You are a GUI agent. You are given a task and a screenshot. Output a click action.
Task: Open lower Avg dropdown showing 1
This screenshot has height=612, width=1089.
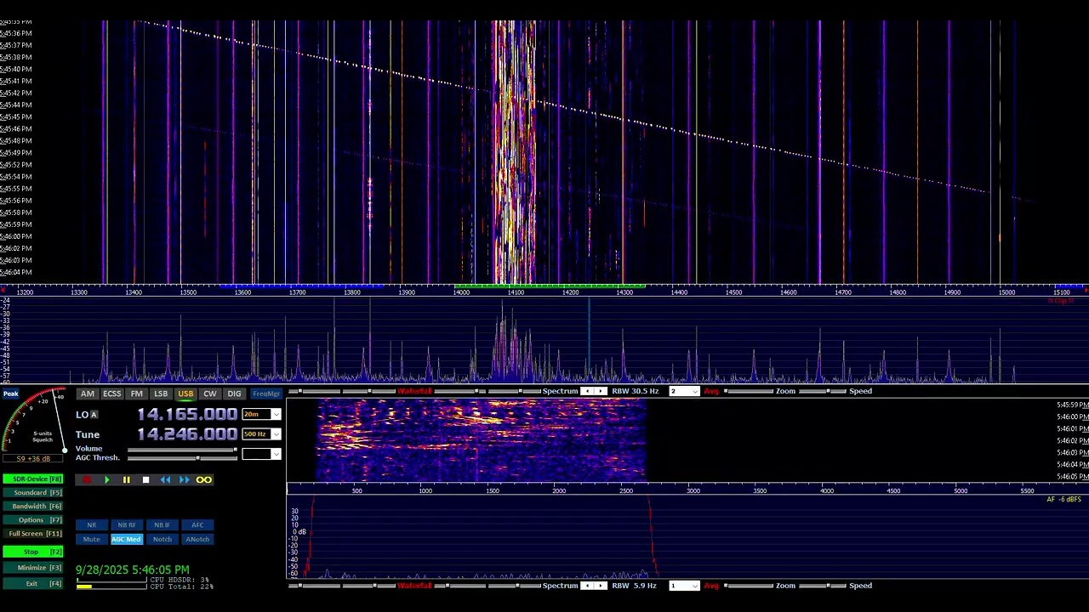click(684, 586)
